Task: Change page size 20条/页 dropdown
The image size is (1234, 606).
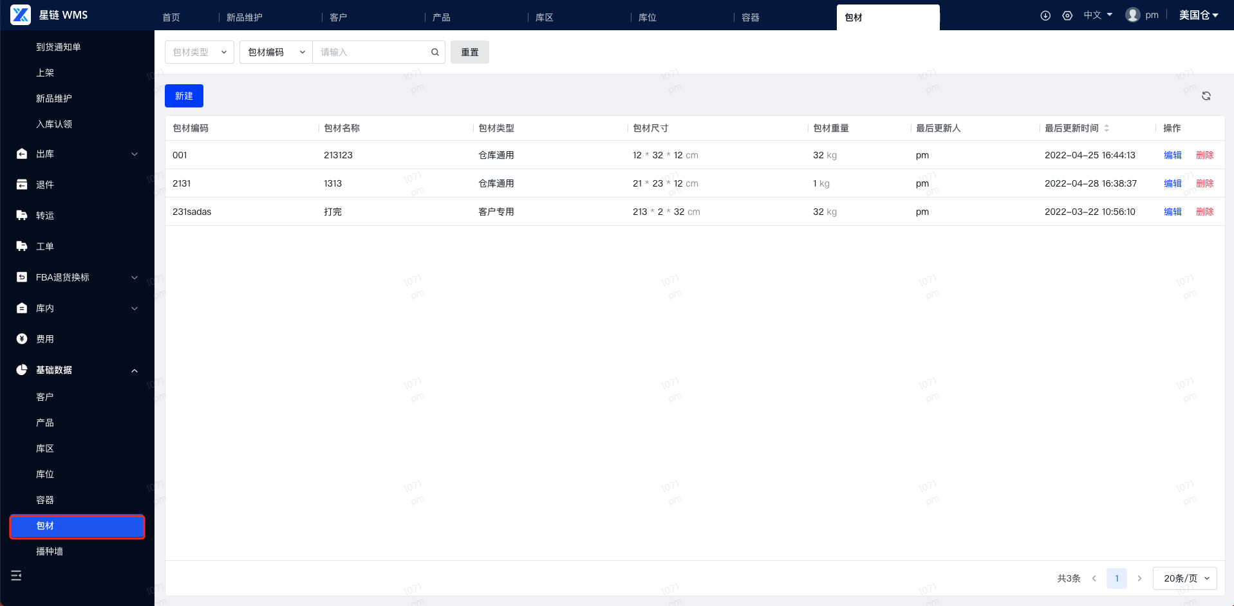Action: point(1185,578)
